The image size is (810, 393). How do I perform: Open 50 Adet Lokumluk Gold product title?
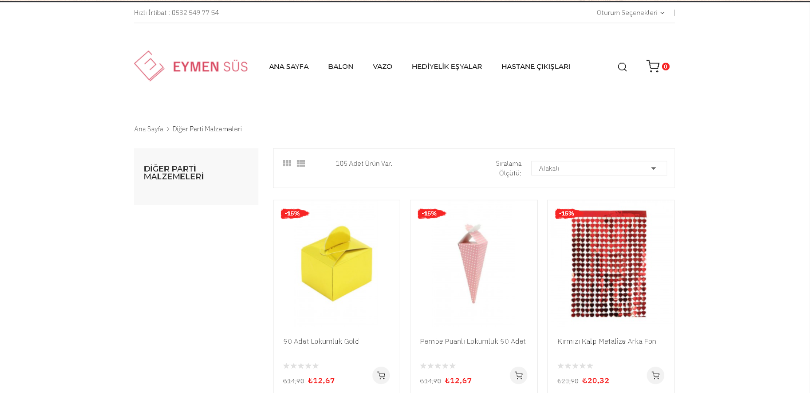point(321,341)
